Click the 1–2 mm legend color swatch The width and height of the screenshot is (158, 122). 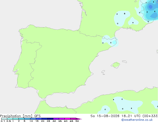click(16, 119)
